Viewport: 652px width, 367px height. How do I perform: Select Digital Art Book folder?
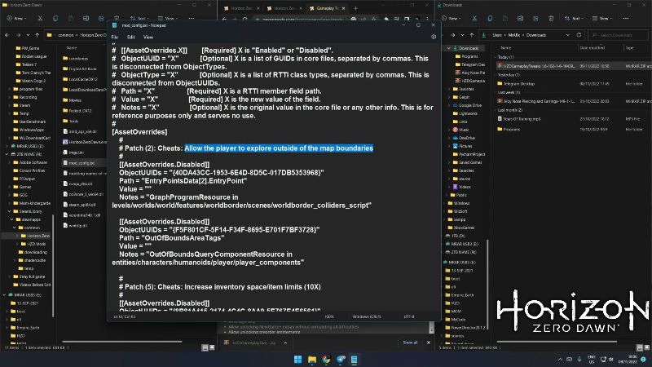[80, 69]
